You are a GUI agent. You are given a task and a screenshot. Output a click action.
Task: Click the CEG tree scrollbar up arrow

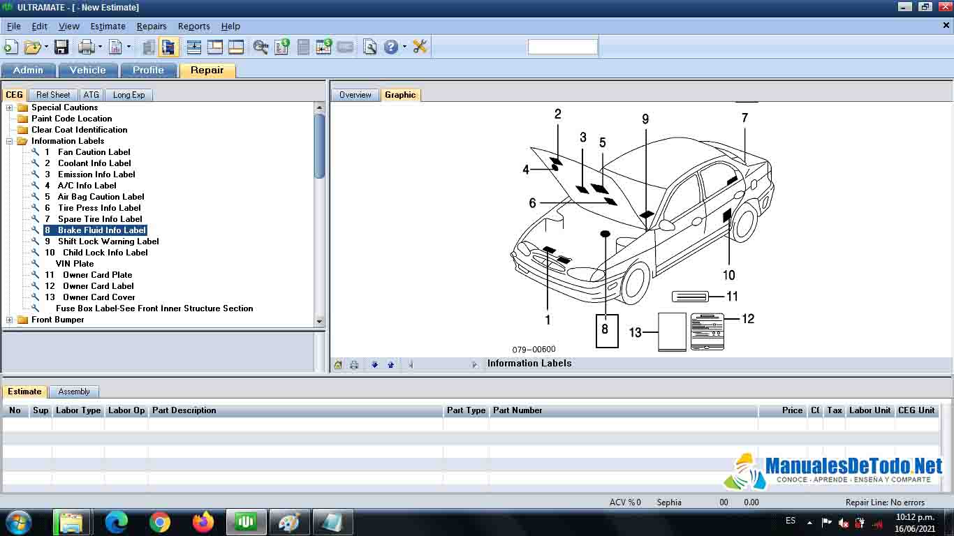tap(320, 107)
